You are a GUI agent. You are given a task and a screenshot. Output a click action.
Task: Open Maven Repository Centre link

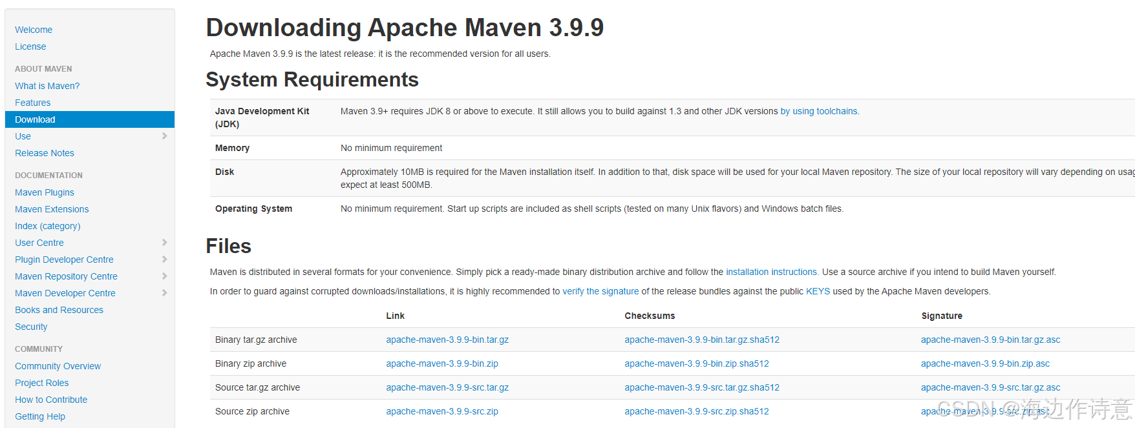[x=66, y=276]
